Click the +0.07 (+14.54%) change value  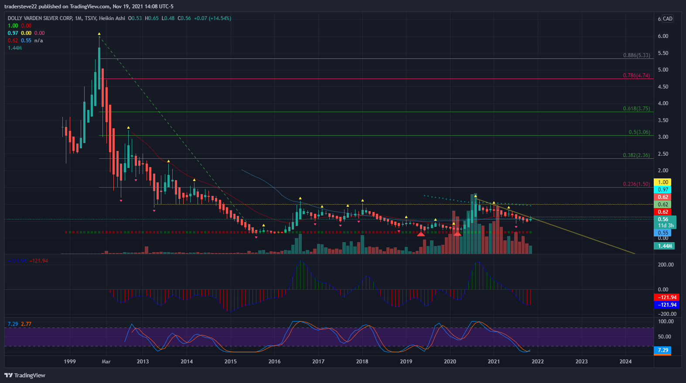tap(212, 18)
